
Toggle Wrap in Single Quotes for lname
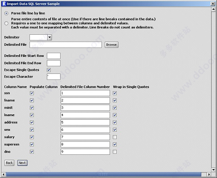115,115
